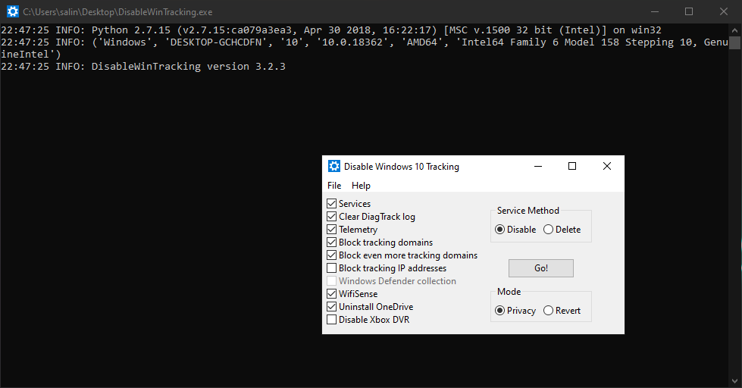Toggle Block even more tracking domains
The image size is (742, 388).
pyautogui.click(x=332, y=255)
